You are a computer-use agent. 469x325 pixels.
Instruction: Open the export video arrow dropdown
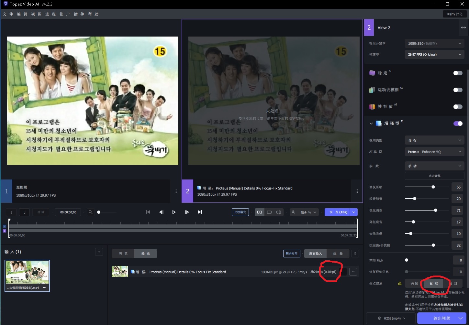coord(460,318)
